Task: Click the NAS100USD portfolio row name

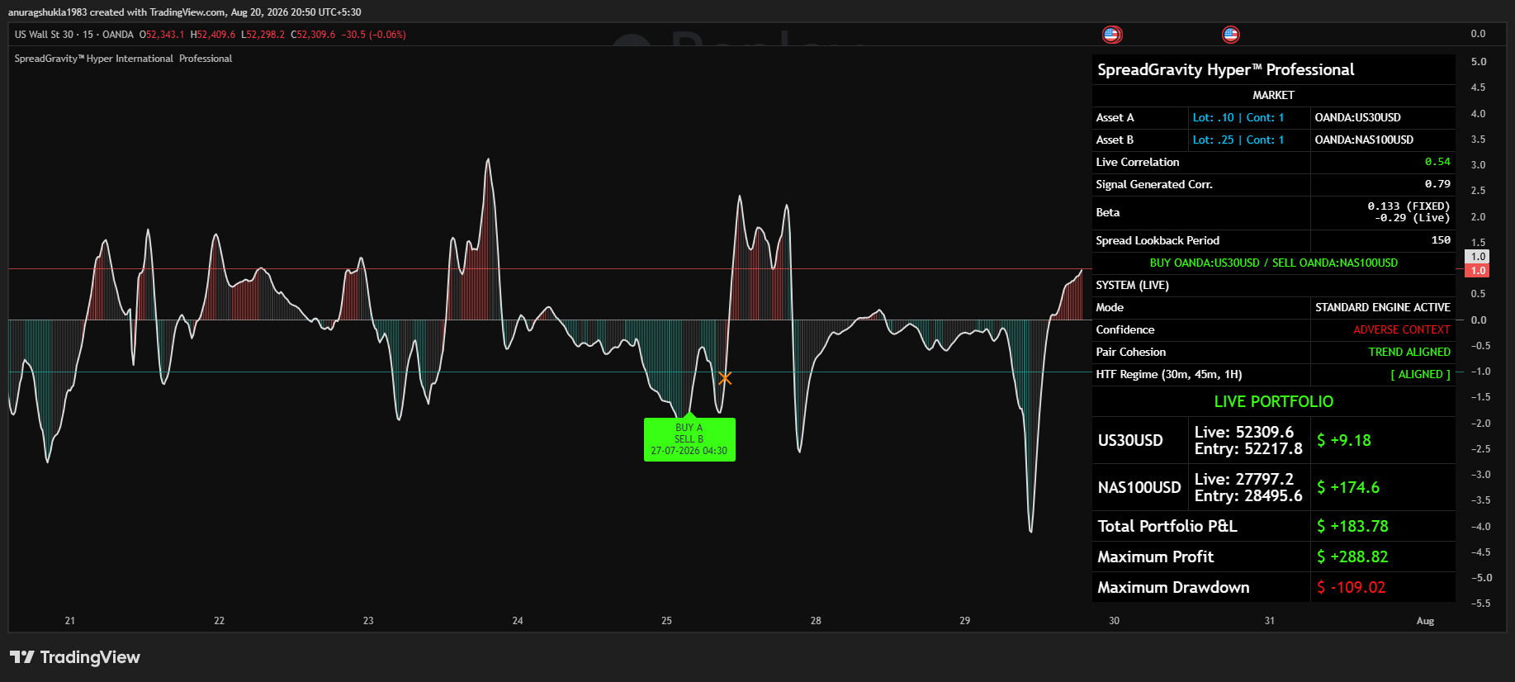Action: (x=1139, y=487)
